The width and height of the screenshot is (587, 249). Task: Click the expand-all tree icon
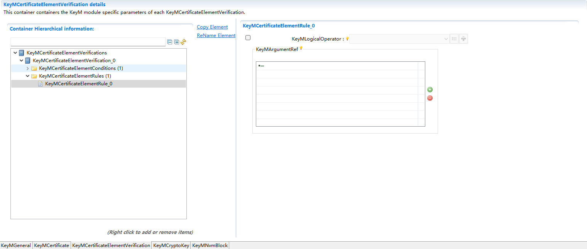click(176, 42)
